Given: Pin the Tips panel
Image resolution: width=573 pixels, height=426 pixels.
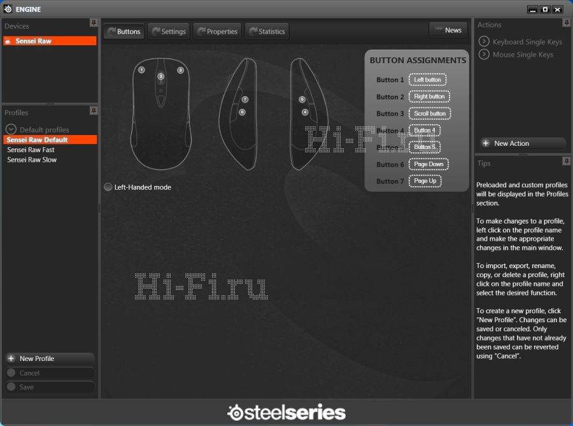Looking at the screenshot, I should tap(566, 162).
